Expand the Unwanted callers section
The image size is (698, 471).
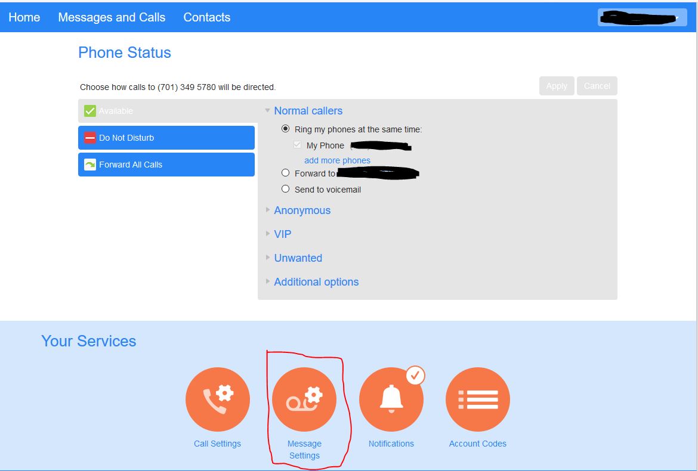pos(298,258)
